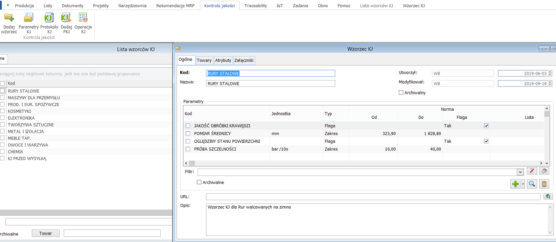
Task: Check the KOSMETYKI list row checkbox
Action: (x=2, y=111)
